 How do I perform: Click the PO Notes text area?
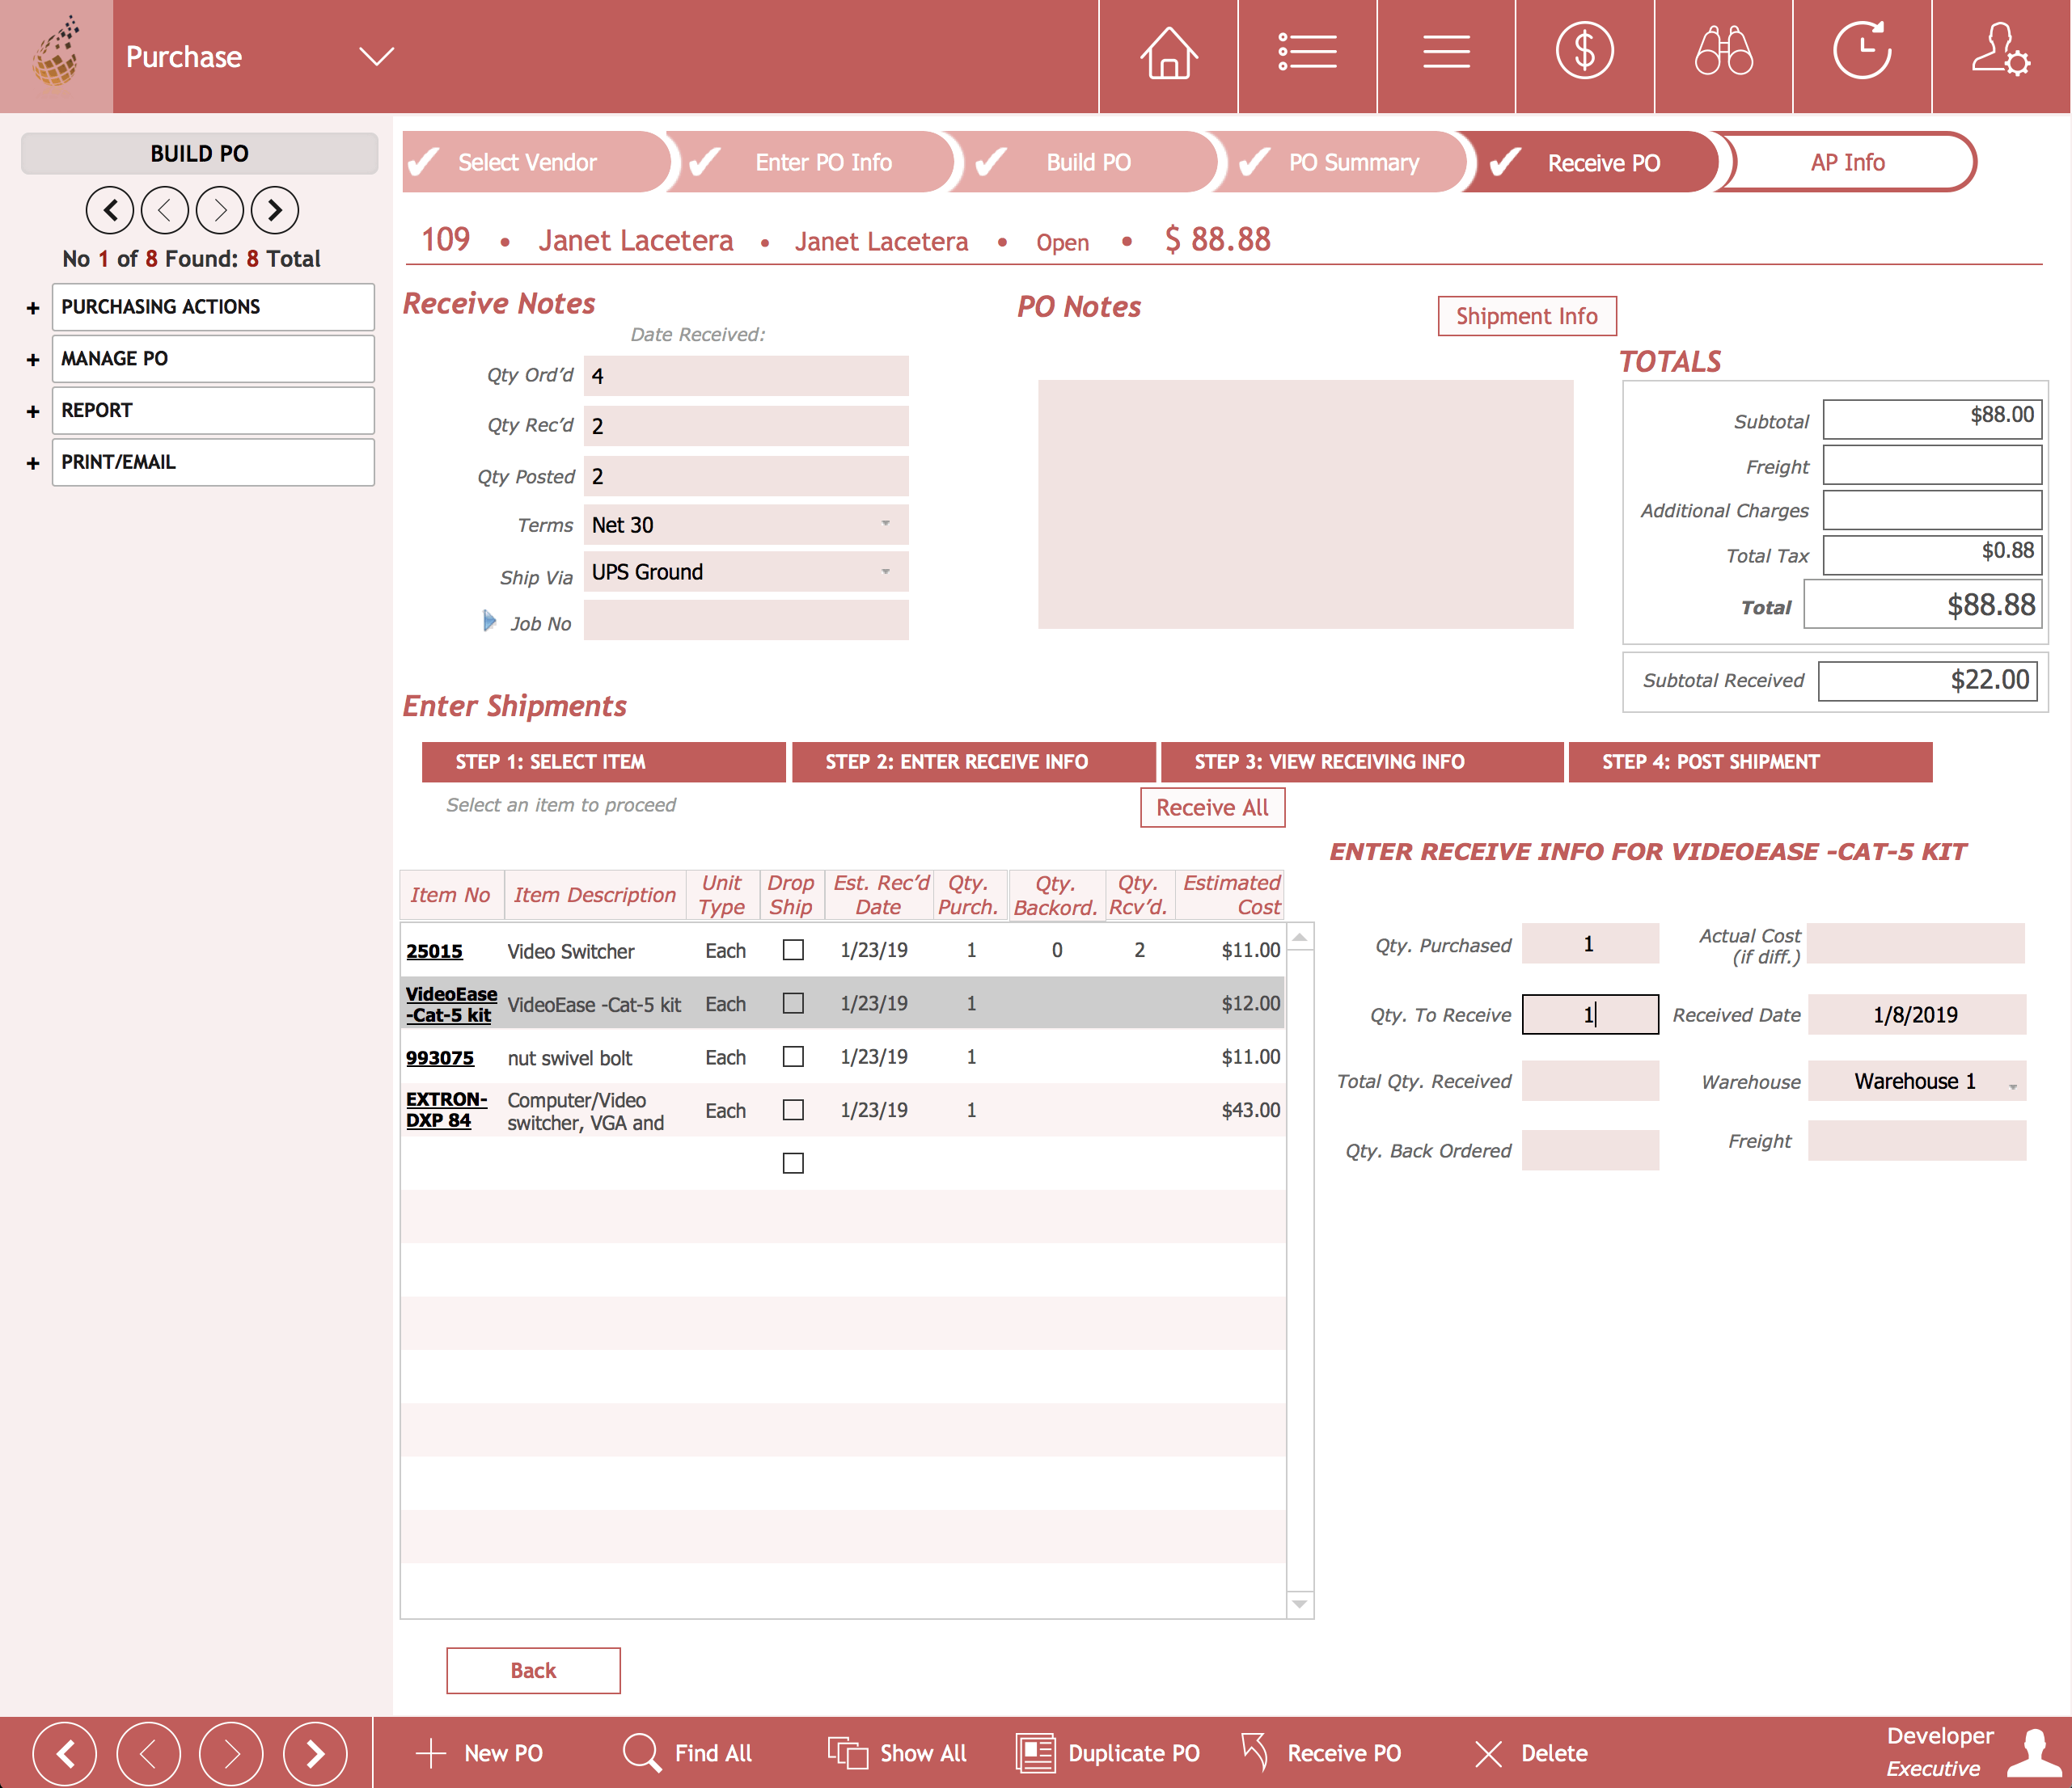pyautogui.click(x=1305, y=504)
